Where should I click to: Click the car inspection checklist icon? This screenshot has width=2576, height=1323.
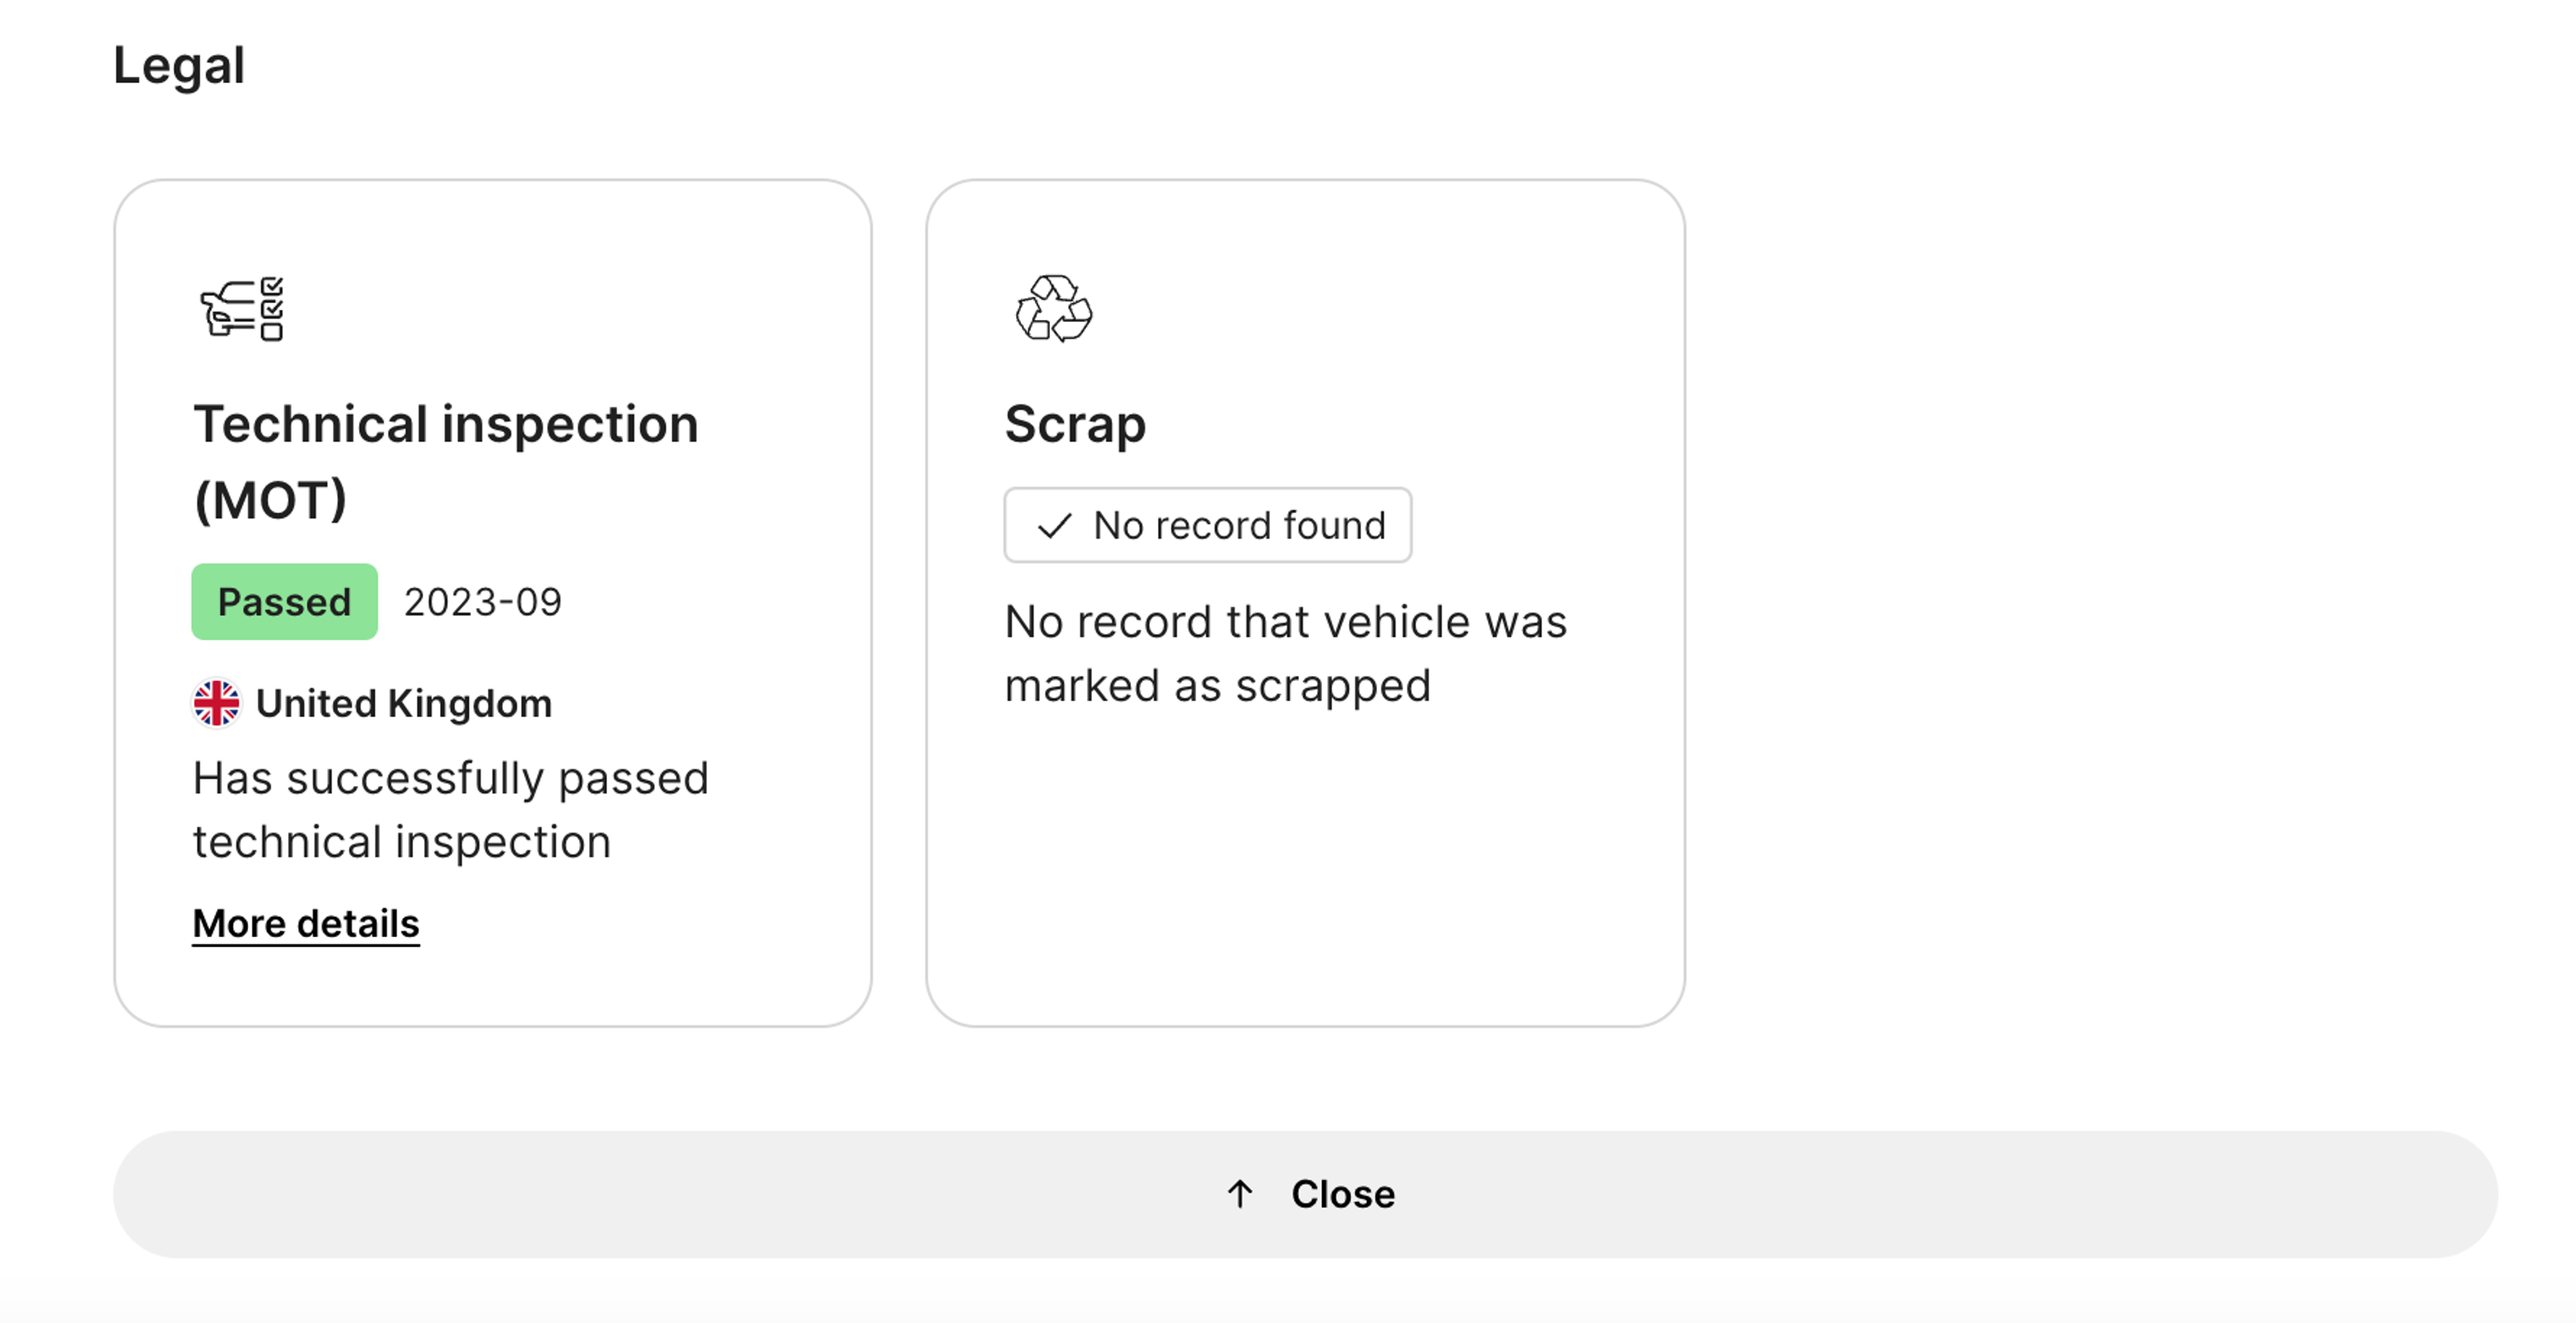pyautogui.click(x=242, y=309)
